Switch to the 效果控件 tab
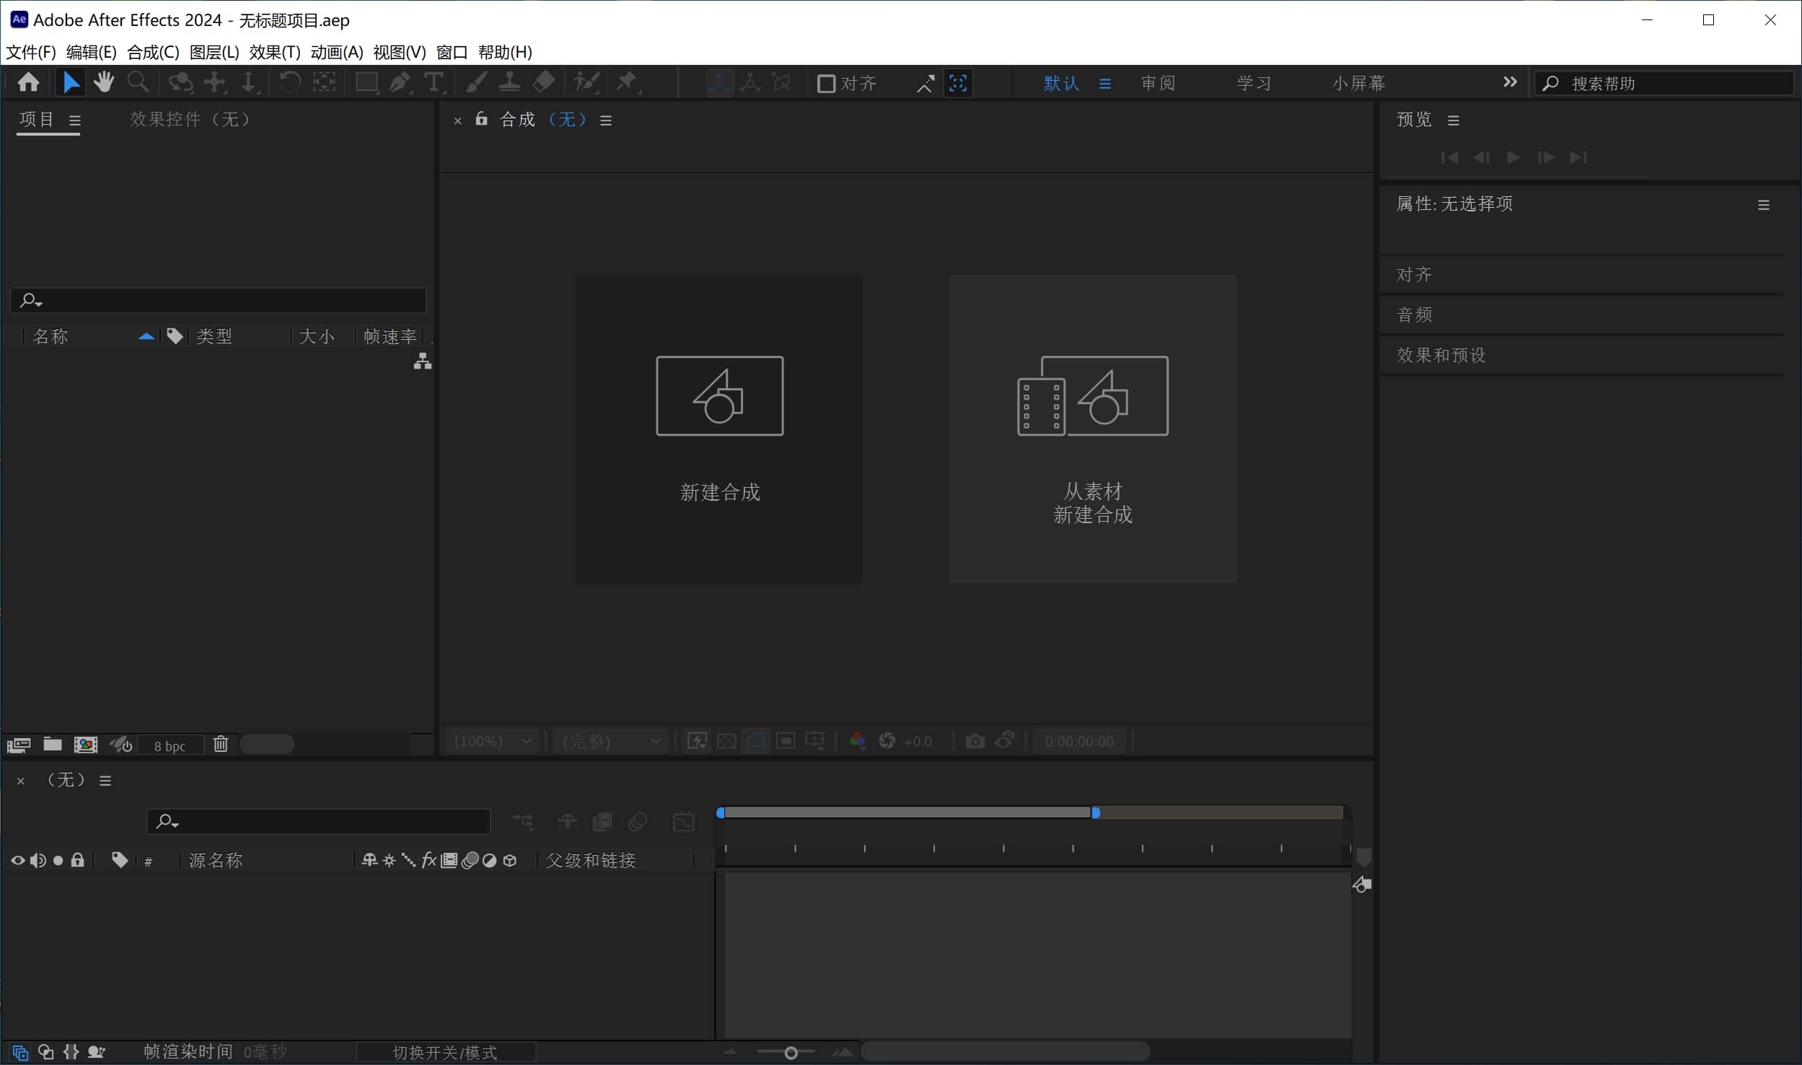This screenshot has height=1065, width=1802. 167,119
